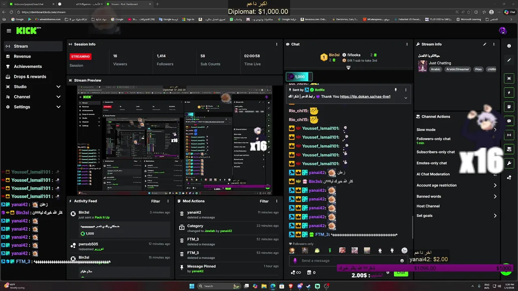Screen dimensions: 518x291
Task: Click the chat bubble icon in right sidebar
Action: (509, 121)
